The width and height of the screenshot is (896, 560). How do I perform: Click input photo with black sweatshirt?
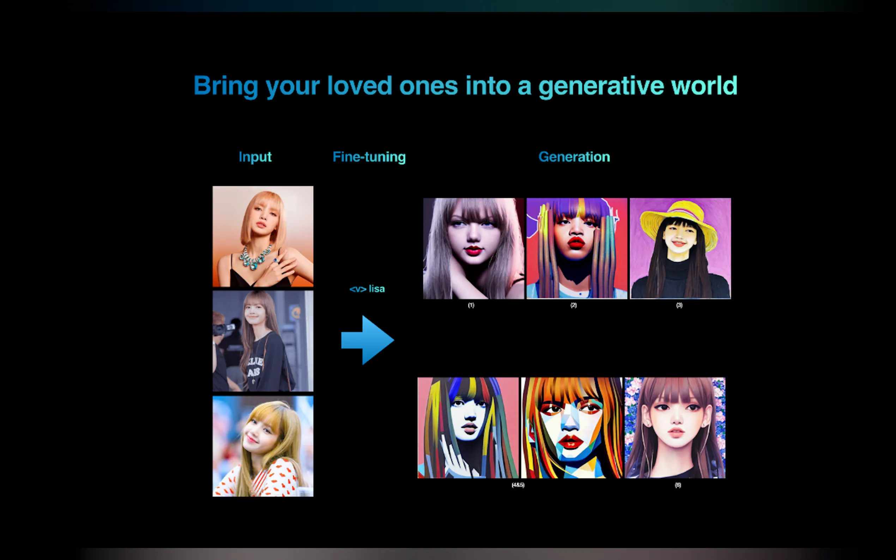262,341
